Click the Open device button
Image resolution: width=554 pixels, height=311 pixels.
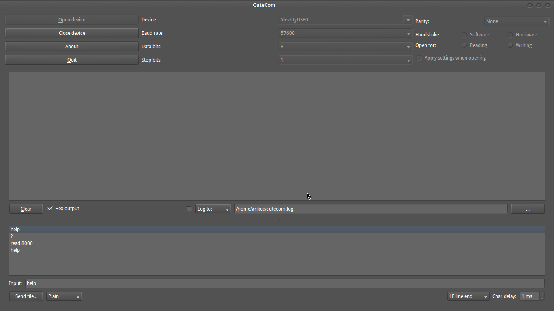72,20
